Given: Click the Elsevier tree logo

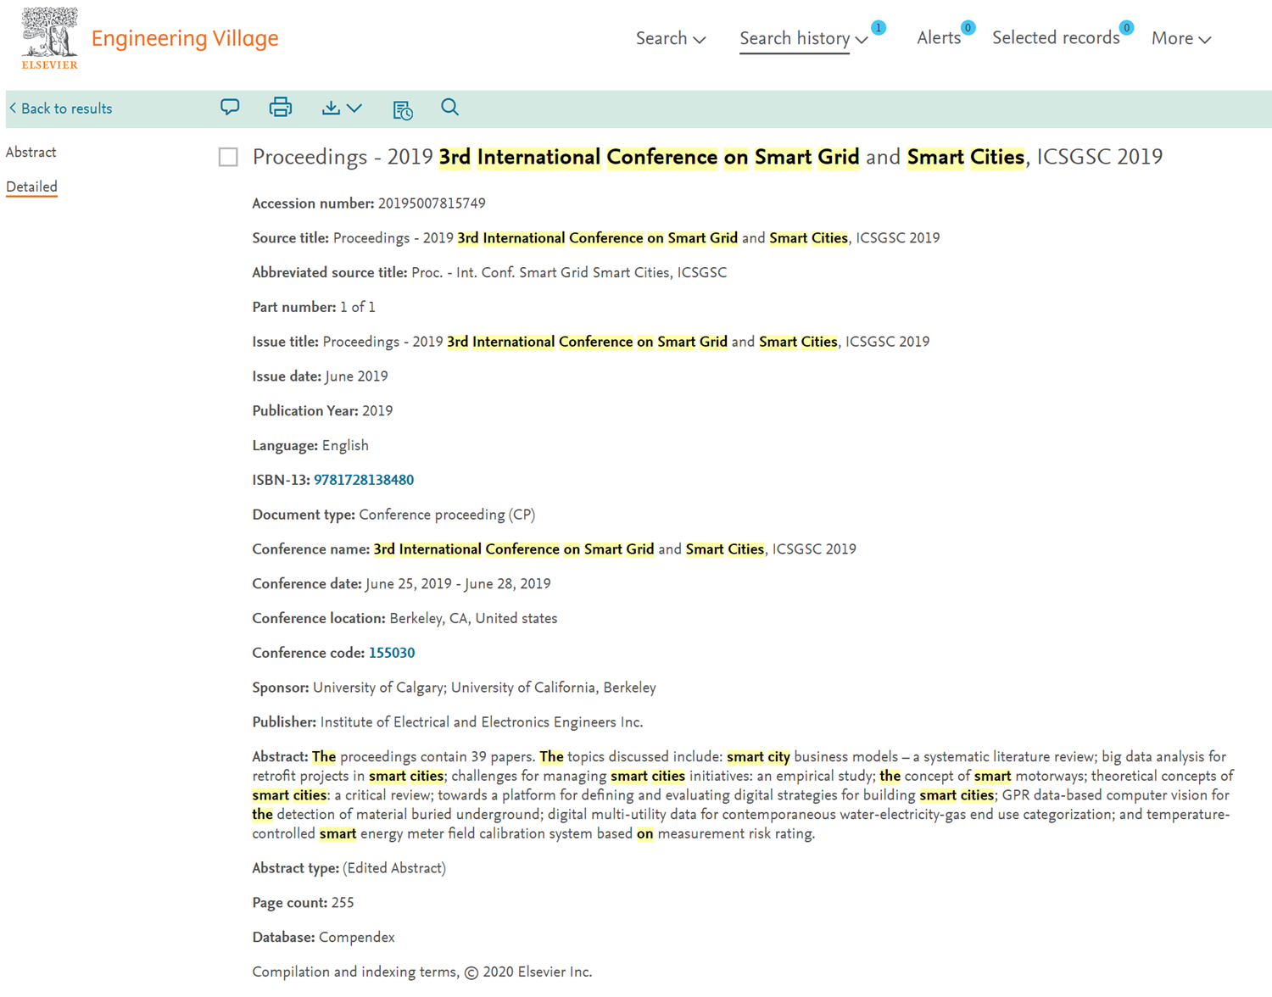Looking at the screenshot, I should (x=49, y=38).
